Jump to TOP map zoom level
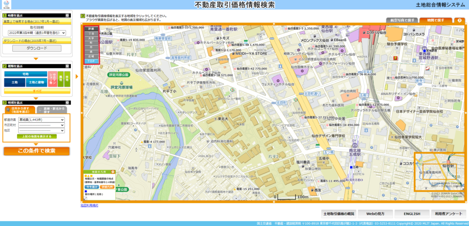Screen dimensions: 469x226 coord(91,61)
